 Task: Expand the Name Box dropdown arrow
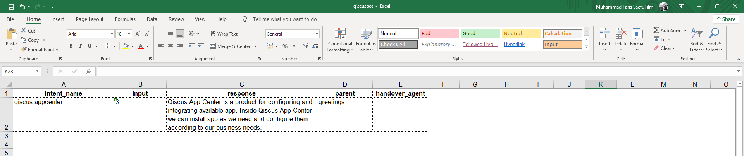point(37,71)
